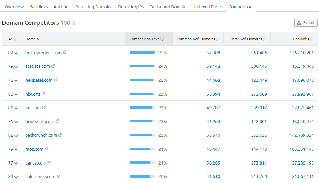Viewport: 319px width, 183px height.
Task: Open canva.com domain link
Action: point(36,163)
